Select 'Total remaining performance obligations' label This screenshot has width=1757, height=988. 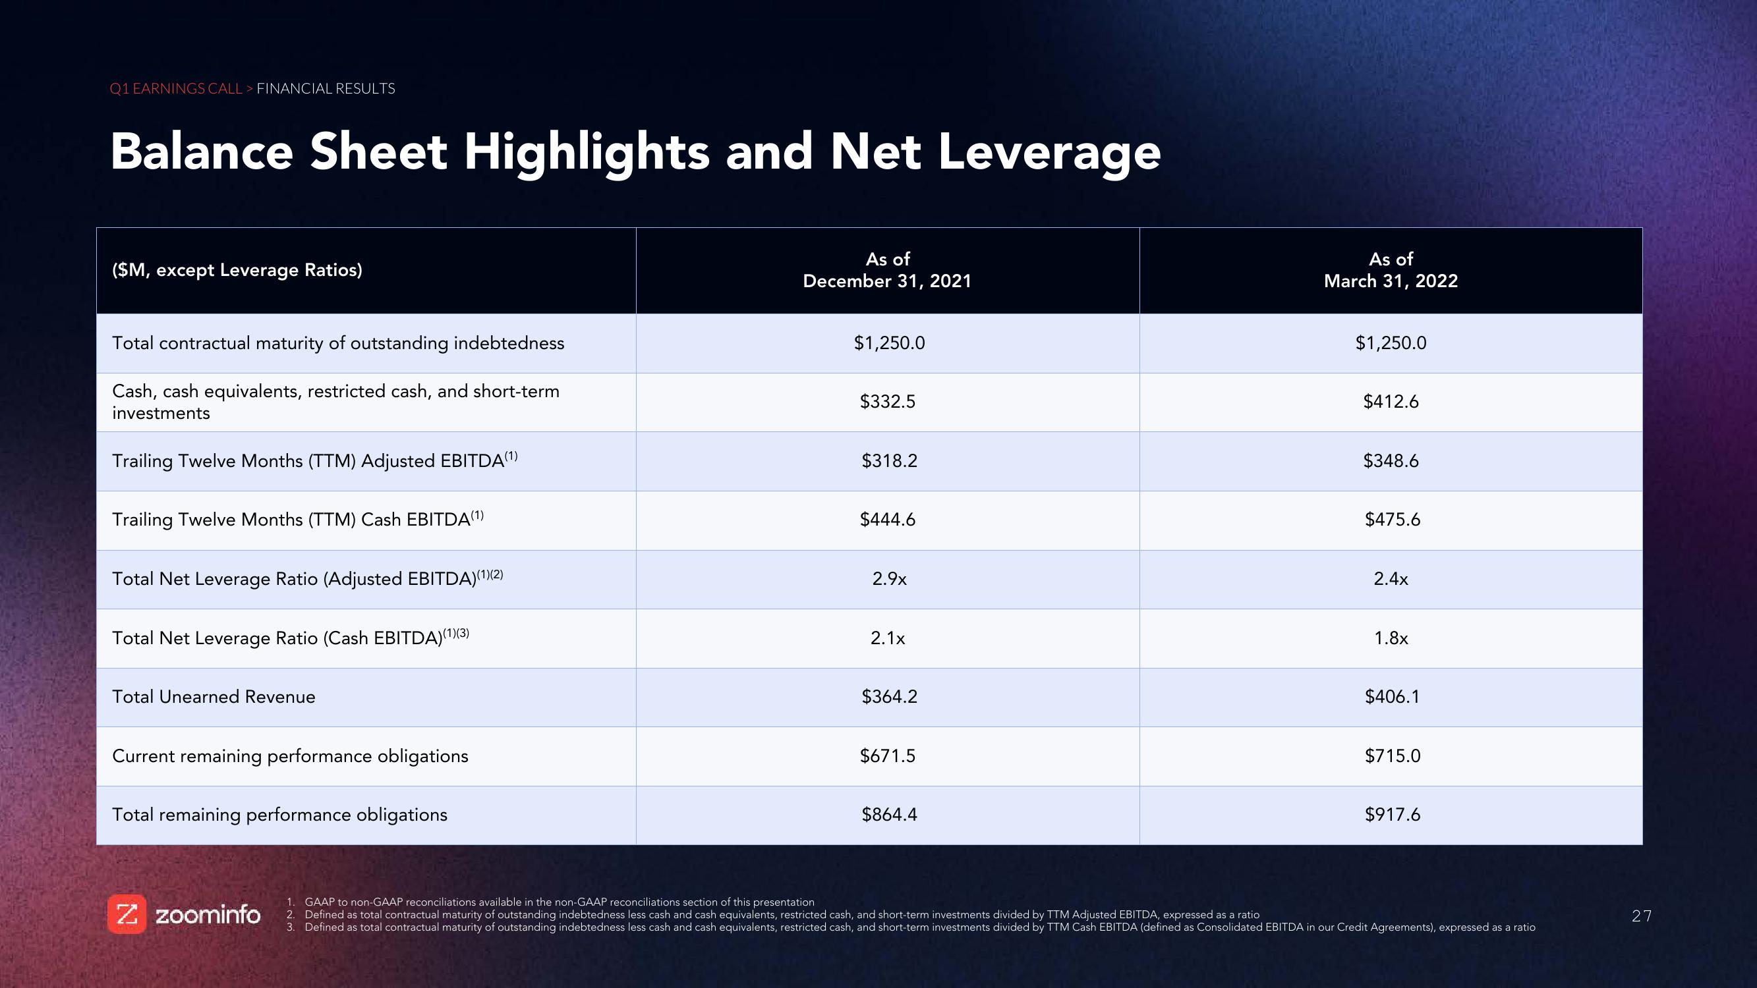pos(279,815)
